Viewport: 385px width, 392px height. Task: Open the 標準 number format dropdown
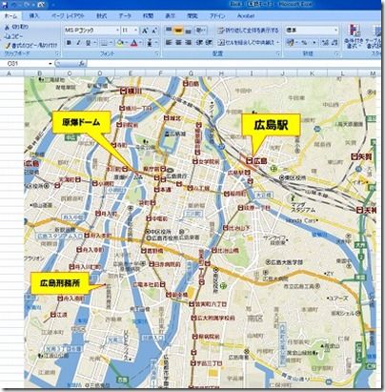coord(336,31)
